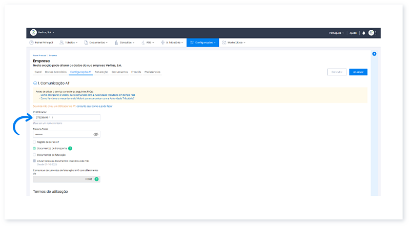Show password with the eye icon
Screen dimensions: 410x227
pos(95,134)
